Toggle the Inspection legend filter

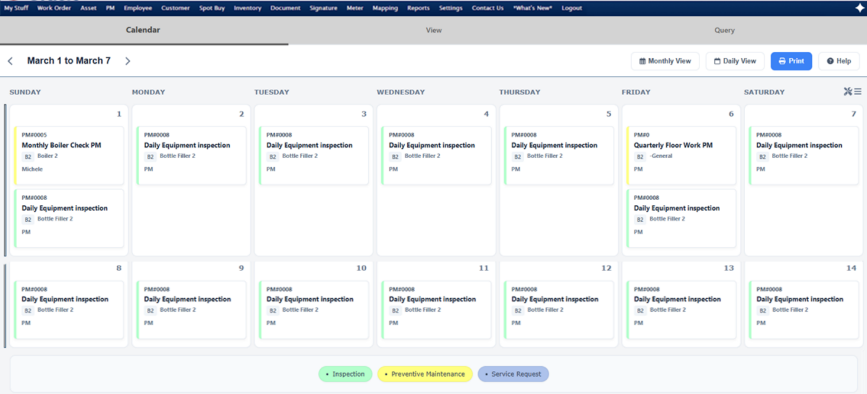click(345, 374)
